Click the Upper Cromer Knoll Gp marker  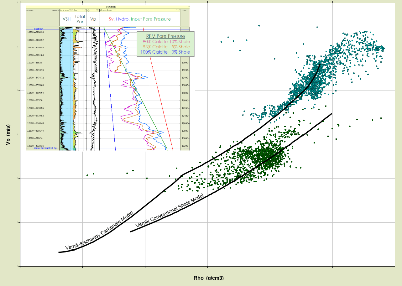45,148
